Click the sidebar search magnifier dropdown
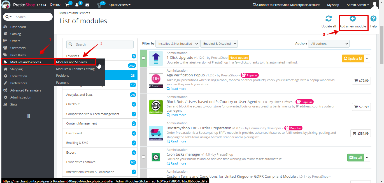Viewport: 384px width, 183px height. coord(9,17)
